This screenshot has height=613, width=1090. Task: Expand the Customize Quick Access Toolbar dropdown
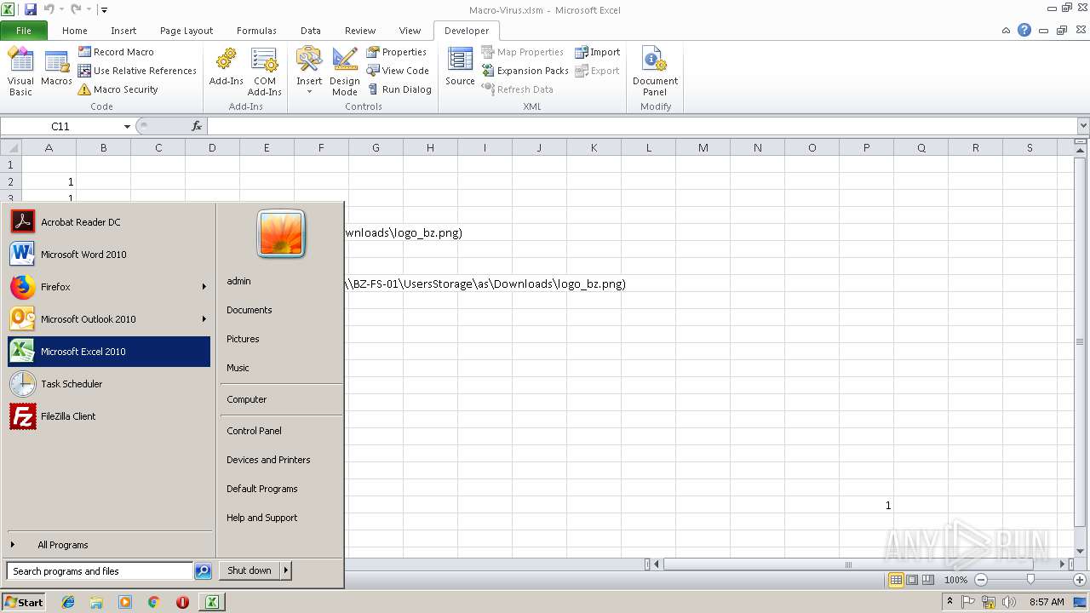click(x=104, y=10)
